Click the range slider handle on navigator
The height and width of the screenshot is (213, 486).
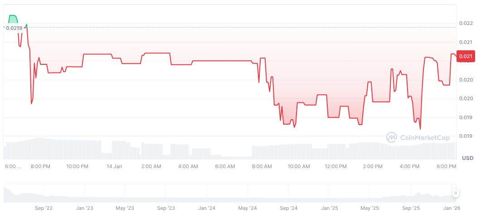pos(455,193)
